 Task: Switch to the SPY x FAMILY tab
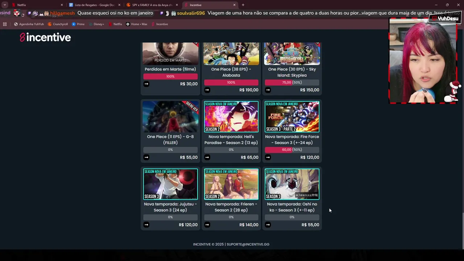click(x=152, y=5)
